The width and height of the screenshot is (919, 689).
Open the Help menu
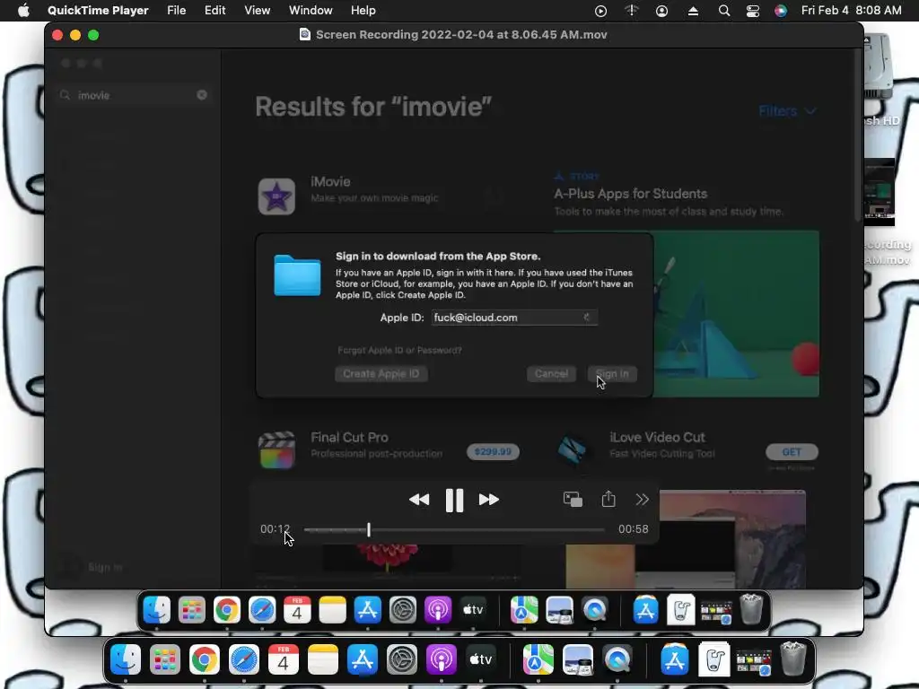click(x=363, y=11)
